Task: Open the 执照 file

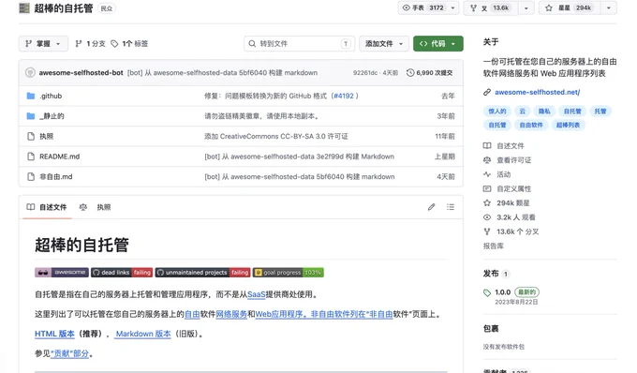Action: point(46,136)
